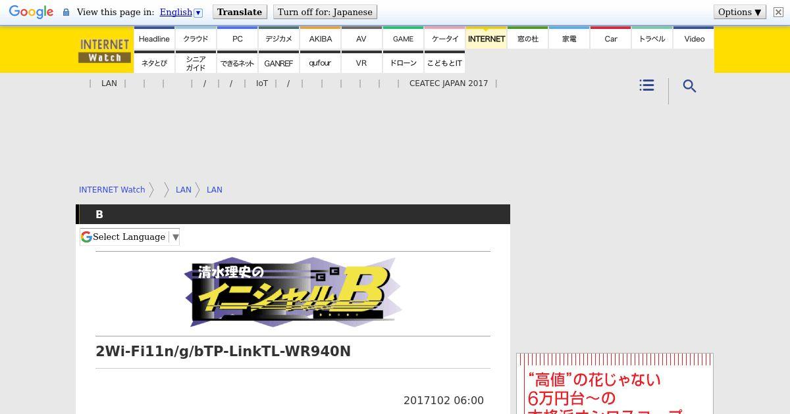This screenshot has width=790, height=414.
Task: Open the トラベル tab
Action: [x=652, y=38]
